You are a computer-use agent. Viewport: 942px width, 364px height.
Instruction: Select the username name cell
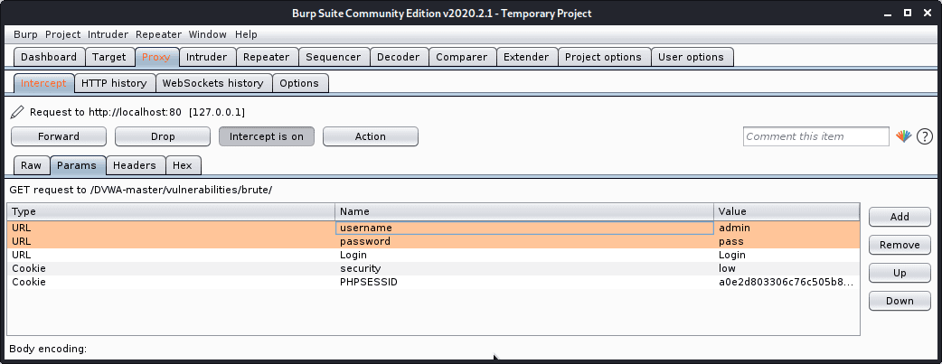pos(524,228)
